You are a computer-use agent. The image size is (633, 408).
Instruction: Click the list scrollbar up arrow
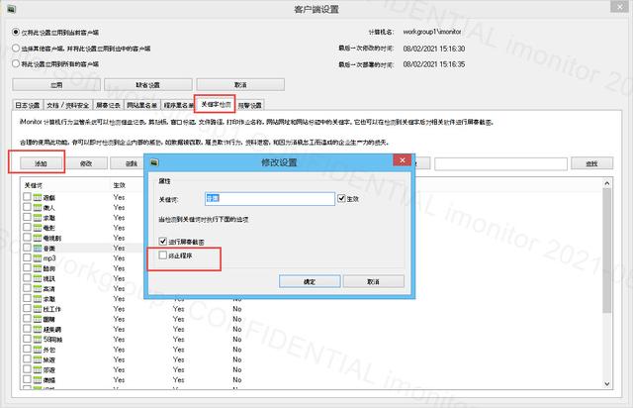pos(606,183)
